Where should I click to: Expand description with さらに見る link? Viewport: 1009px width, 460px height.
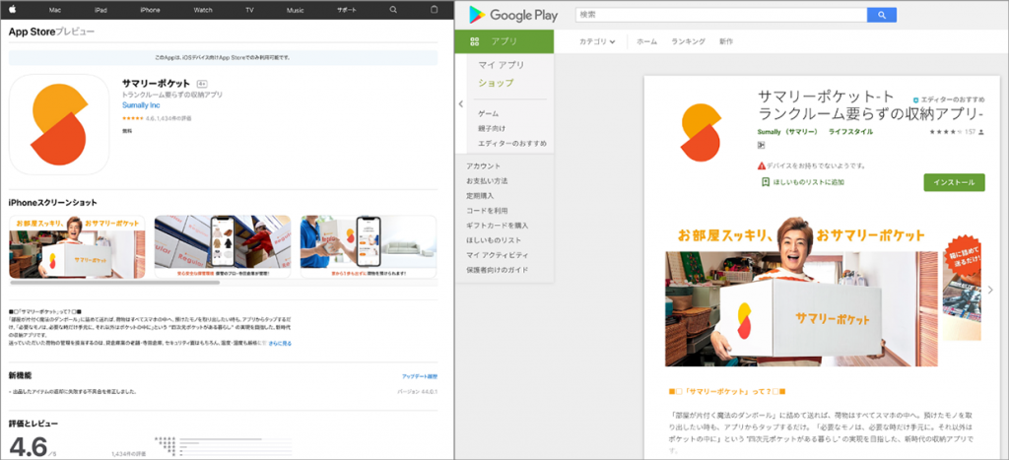[280, 344]
